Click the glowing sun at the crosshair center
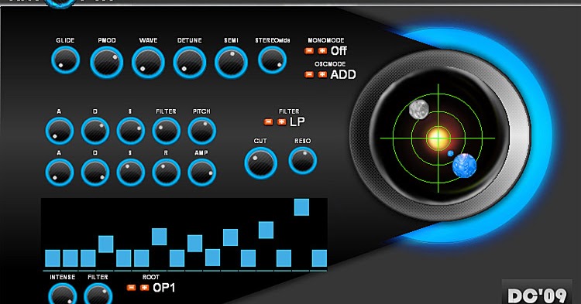 [x=438, y=138]
